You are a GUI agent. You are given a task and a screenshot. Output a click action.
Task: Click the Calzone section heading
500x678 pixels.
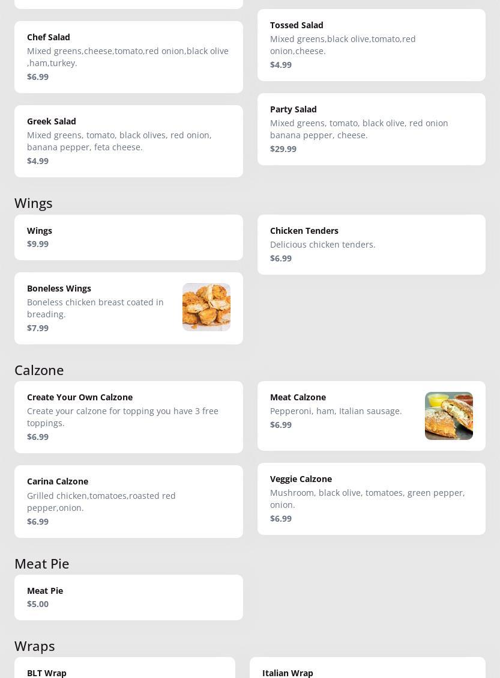(39, 370)
